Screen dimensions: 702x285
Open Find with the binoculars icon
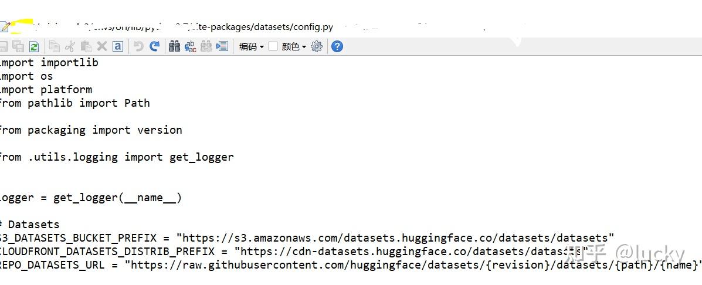(174, 46)
